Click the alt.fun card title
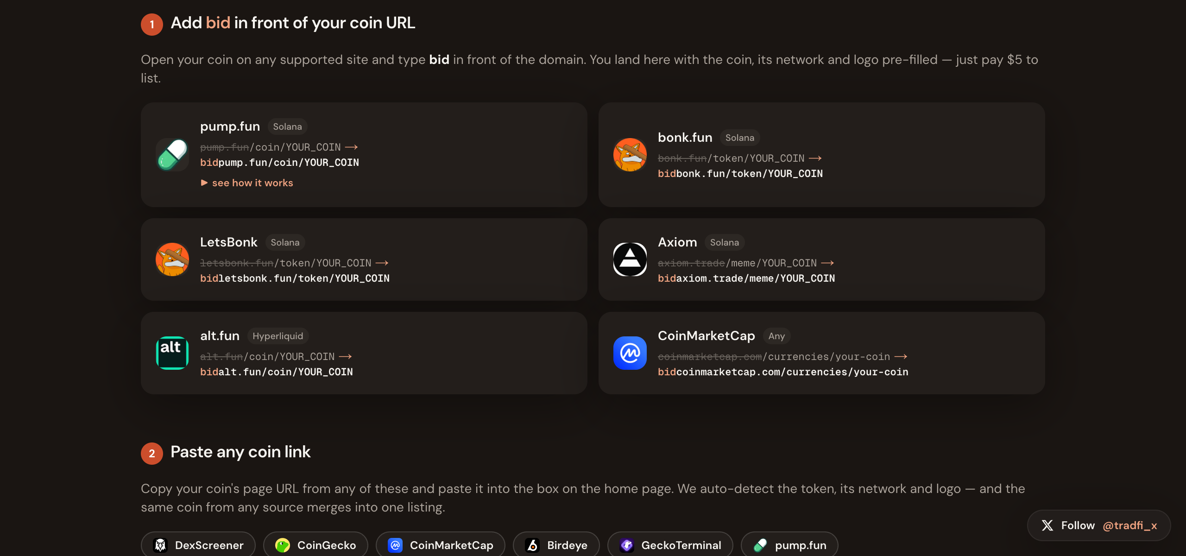 click(x=220, y=336)
